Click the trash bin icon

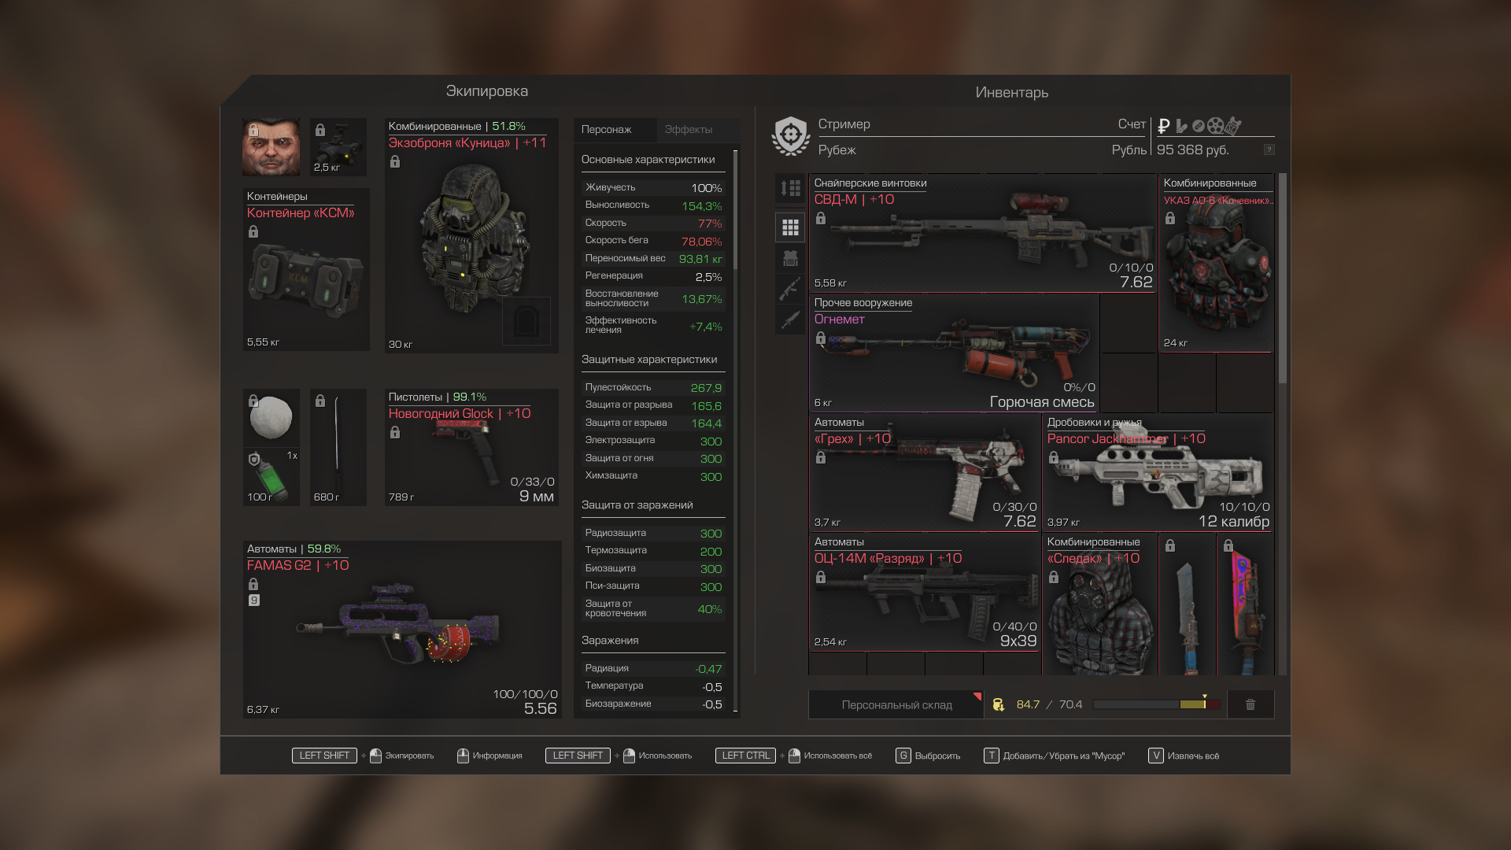(x=1250, y=704)
